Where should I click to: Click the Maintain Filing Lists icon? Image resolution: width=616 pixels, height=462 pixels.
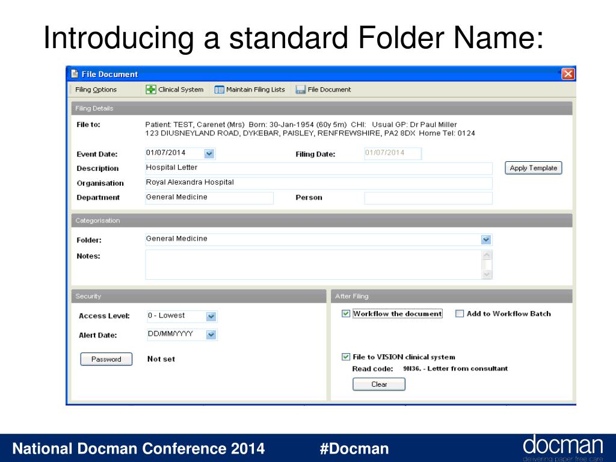220,90
